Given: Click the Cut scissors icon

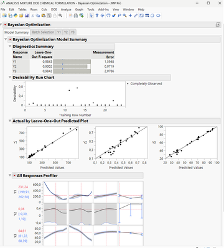Looking at the screenshot, I should click(32, 16).
